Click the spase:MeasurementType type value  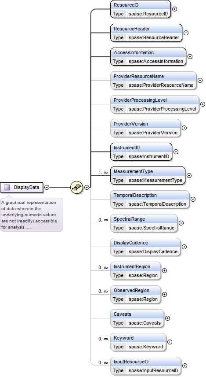(155, 181)
